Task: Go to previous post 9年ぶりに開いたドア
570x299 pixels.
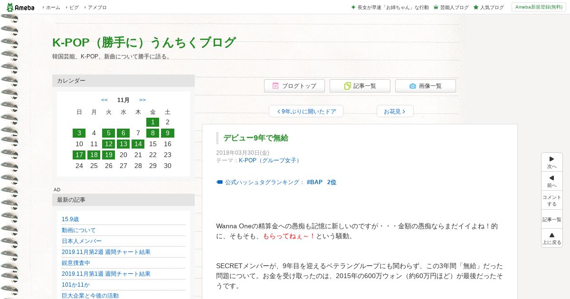Action: point(306,112)
